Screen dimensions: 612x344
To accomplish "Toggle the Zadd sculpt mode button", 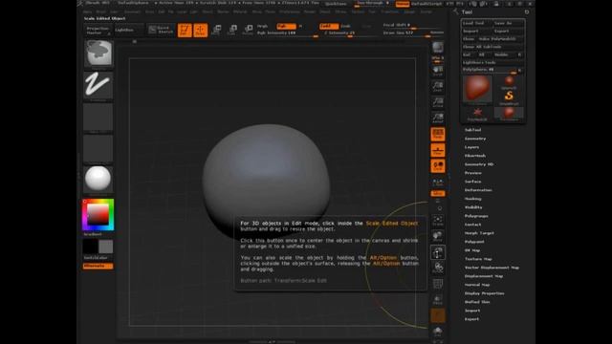I will (329, 26).
